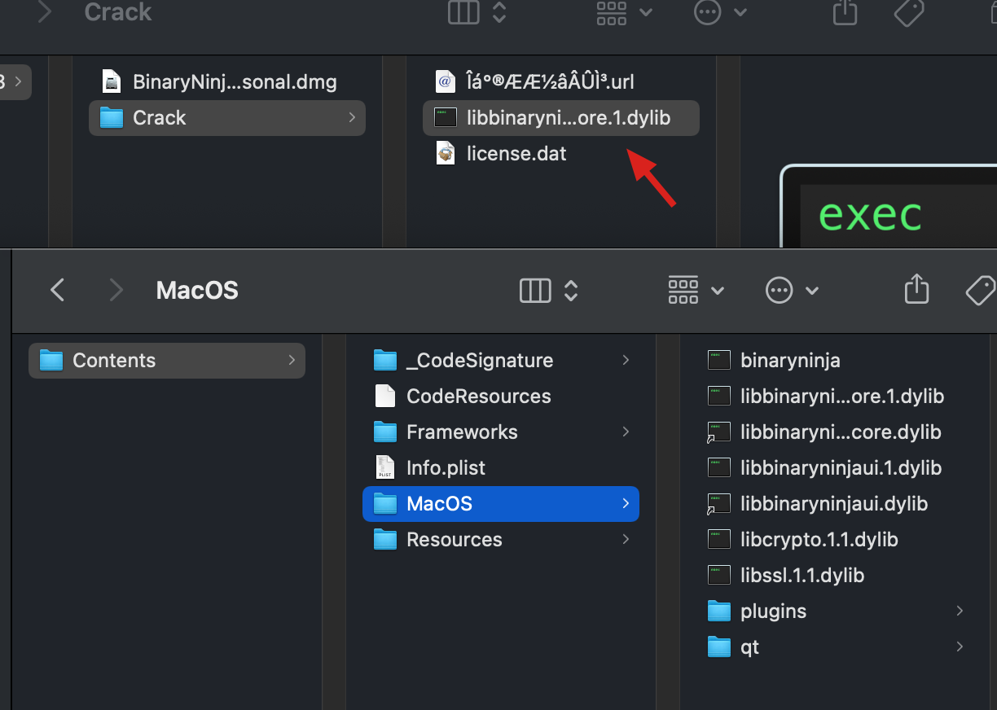Viewport: 997px width, 710px height.
Task: Open group-by options in MacOS Finder window
Action: tap(696, 290)
